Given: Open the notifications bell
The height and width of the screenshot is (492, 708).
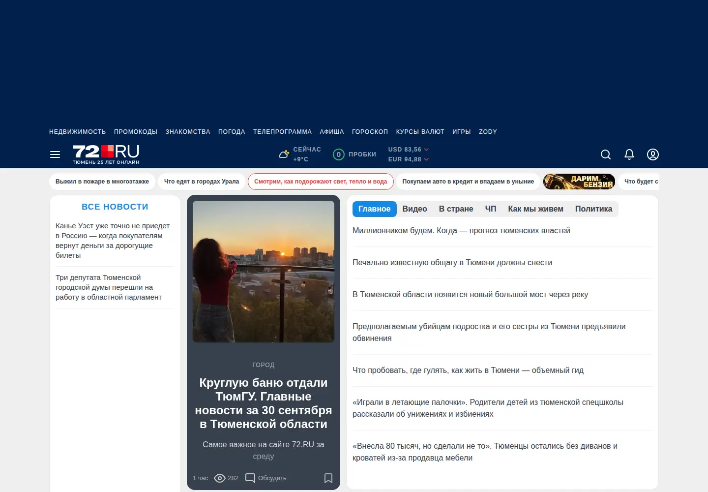Looking at the screenshot, I should (629, 154).
